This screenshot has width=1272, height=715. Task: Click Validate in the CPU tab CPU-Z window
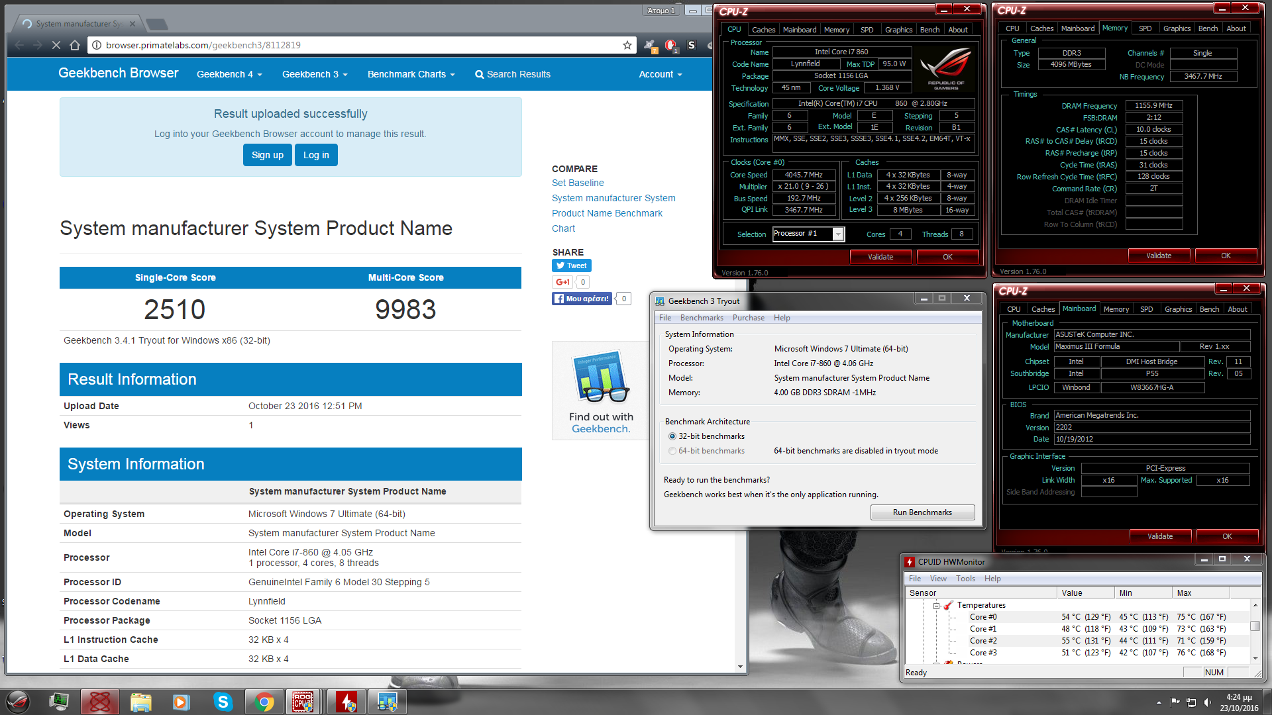pos(880,257)
